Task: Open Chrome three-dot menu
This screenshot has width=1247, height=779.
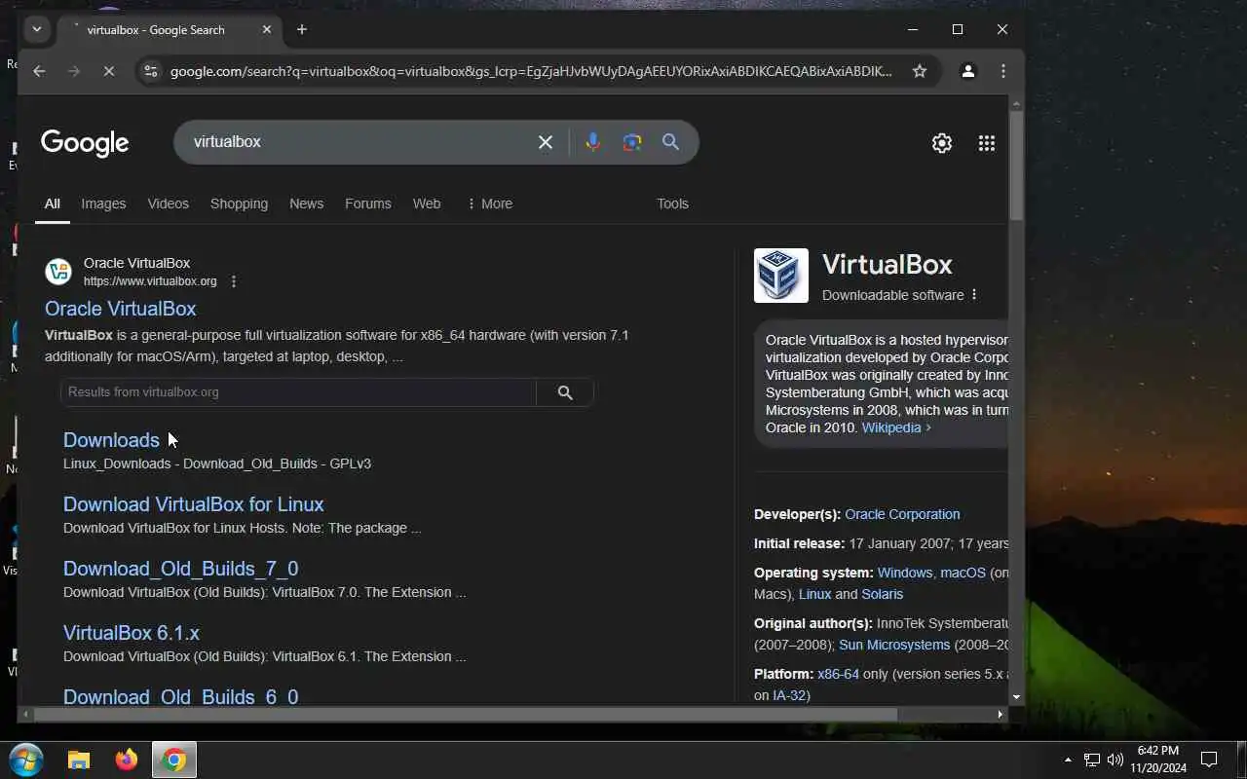Action: click(x=1002, y=71)
